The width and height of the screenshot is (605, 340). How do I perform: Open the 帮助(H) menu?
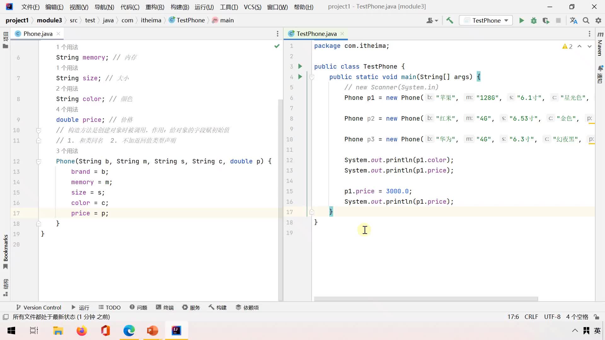[x=303, y=7]
